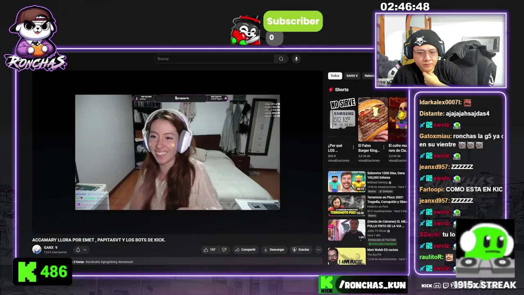Click the Ronchas dog logo
This screenshot has height=295, width=524.
click(35, 38)
